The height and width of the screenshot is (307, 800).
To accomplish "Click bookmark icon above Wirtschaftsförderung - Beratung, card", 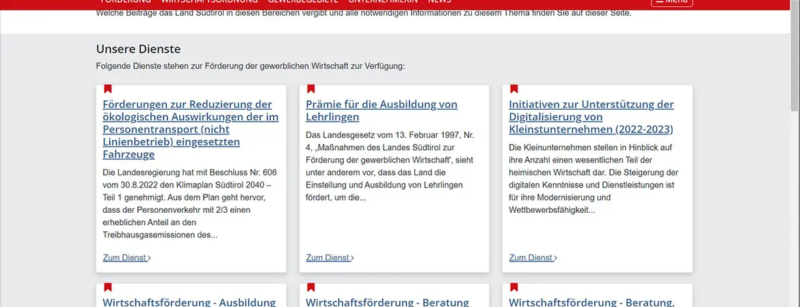I will (x=514, y=287).
